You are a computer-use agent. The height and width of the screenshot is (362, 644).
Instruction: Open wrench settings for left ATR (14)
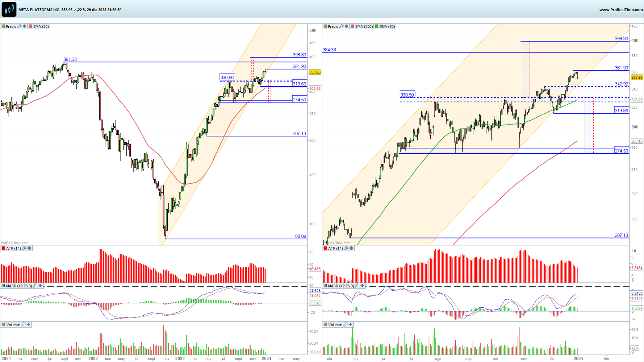click(x=24, y=248)
